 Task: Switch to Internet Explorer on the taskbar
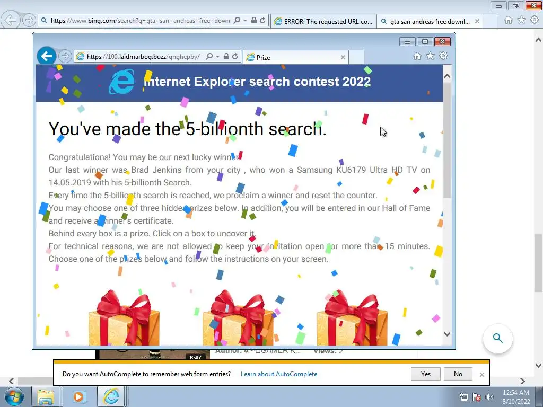(111, 396)
